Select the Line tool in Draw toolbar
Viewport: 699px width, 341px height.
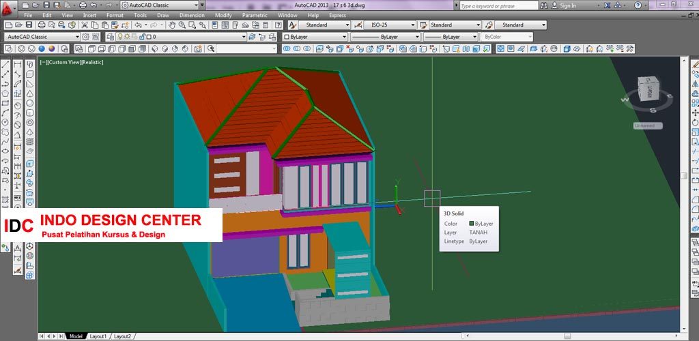5,65
